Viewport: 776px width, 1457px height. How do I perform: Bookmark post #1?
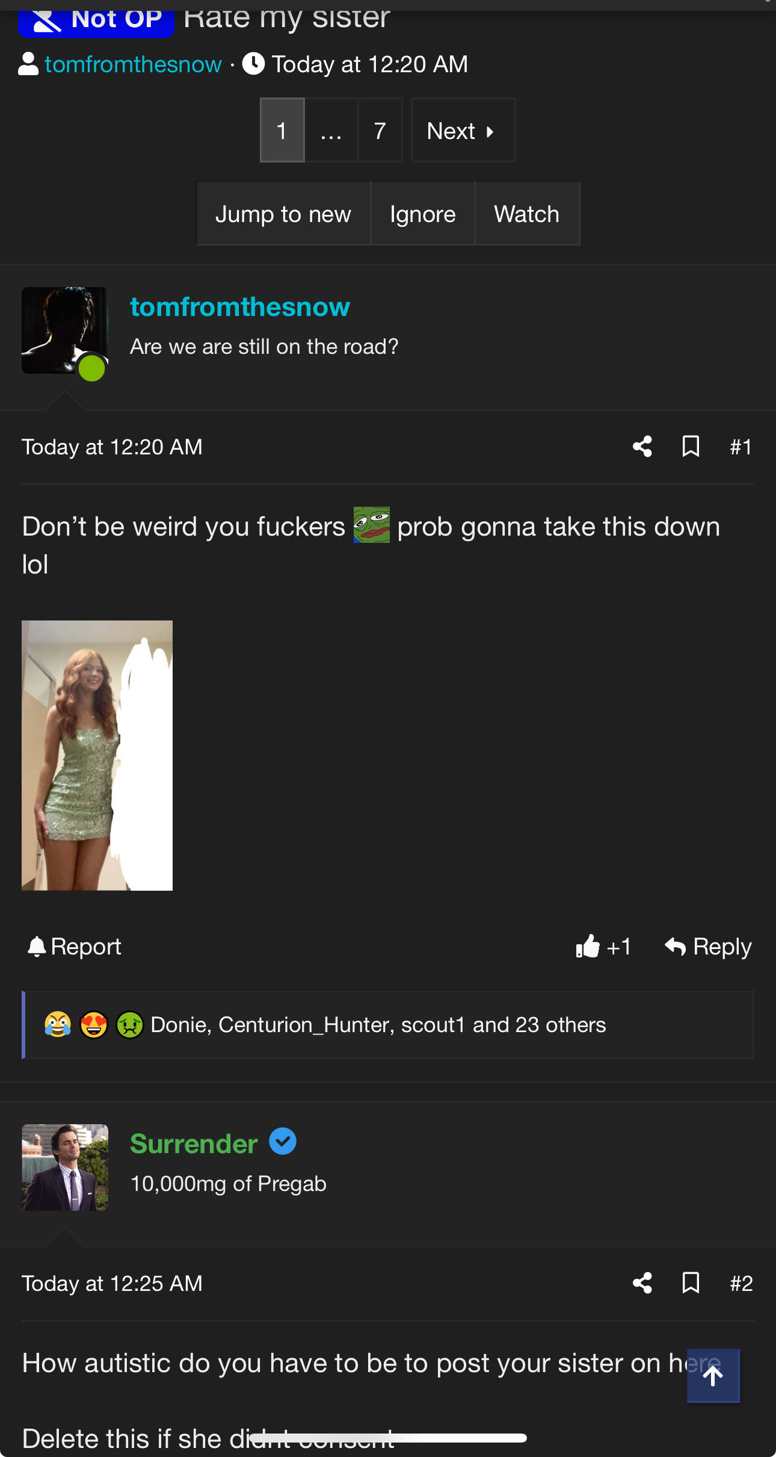[691, 447]
